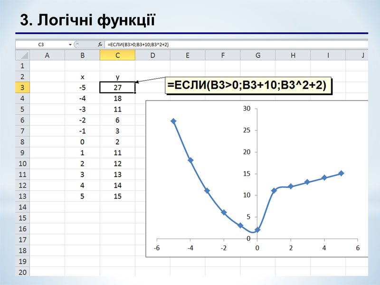Image resolution: width=380 pixels, height=285 pixels.
Task: Click the x header cell in column B
Action: tap(83, 76)
